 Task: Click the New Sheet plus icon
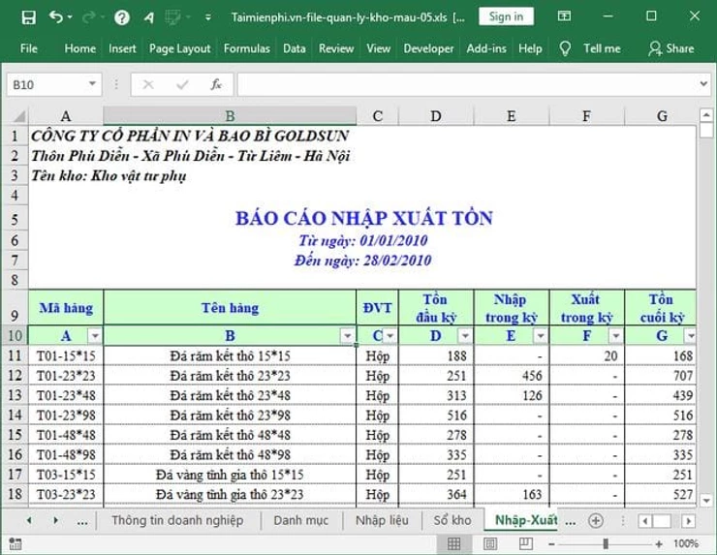[x=595, y=520]
